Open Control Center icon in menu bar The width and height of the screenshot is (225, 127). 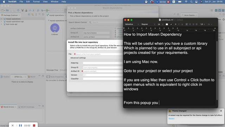coord(197,2)
